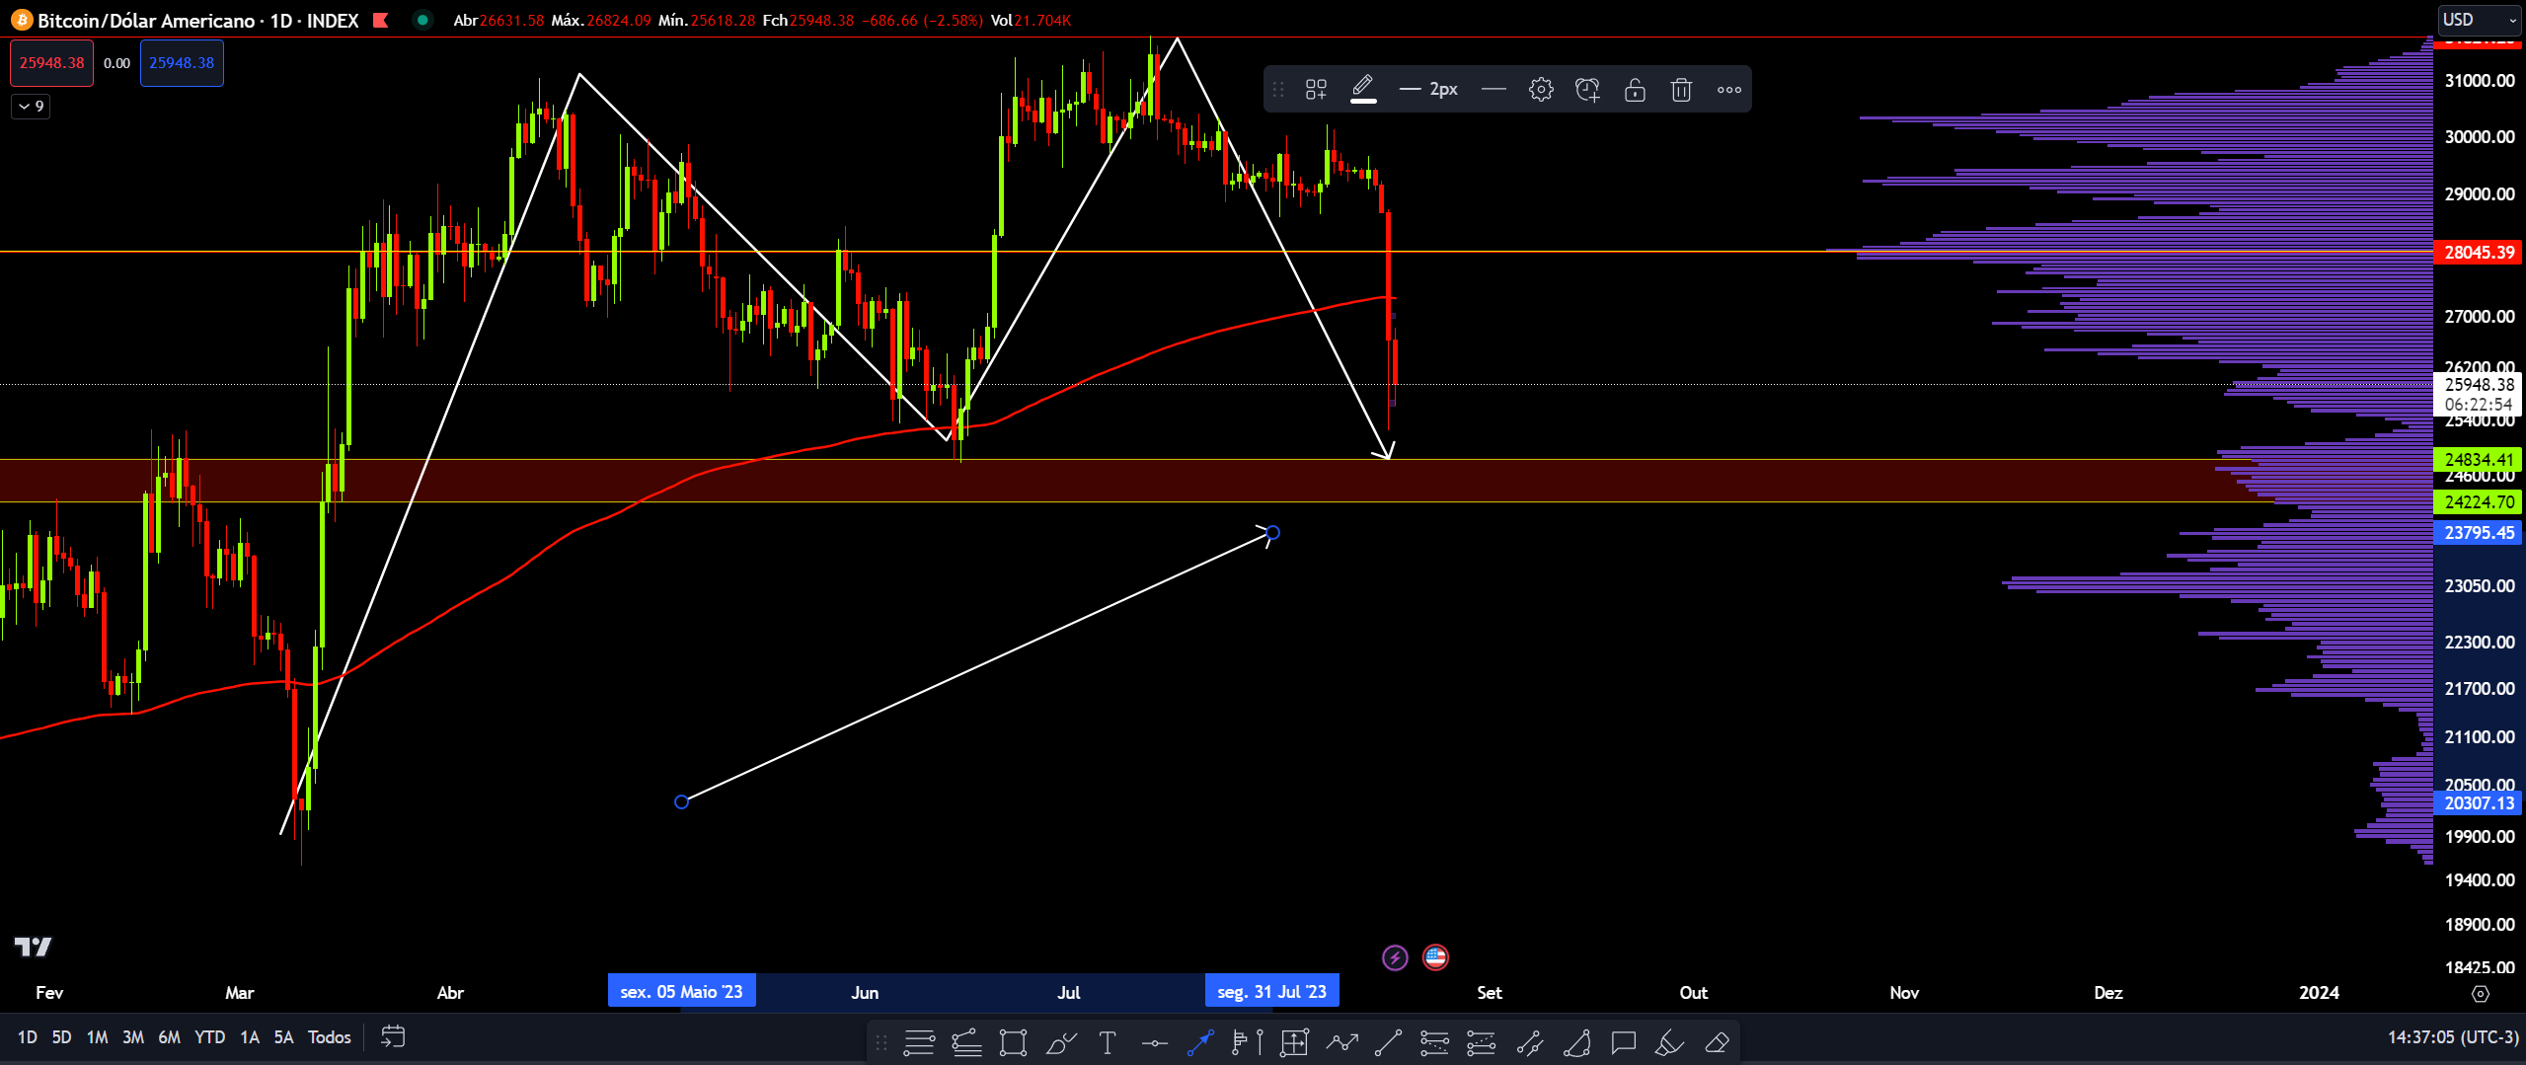The width and height of the screenshot is (2526, 1065).
Task: Click the purple lightning event icon
Action: [x=1395, y=957]
